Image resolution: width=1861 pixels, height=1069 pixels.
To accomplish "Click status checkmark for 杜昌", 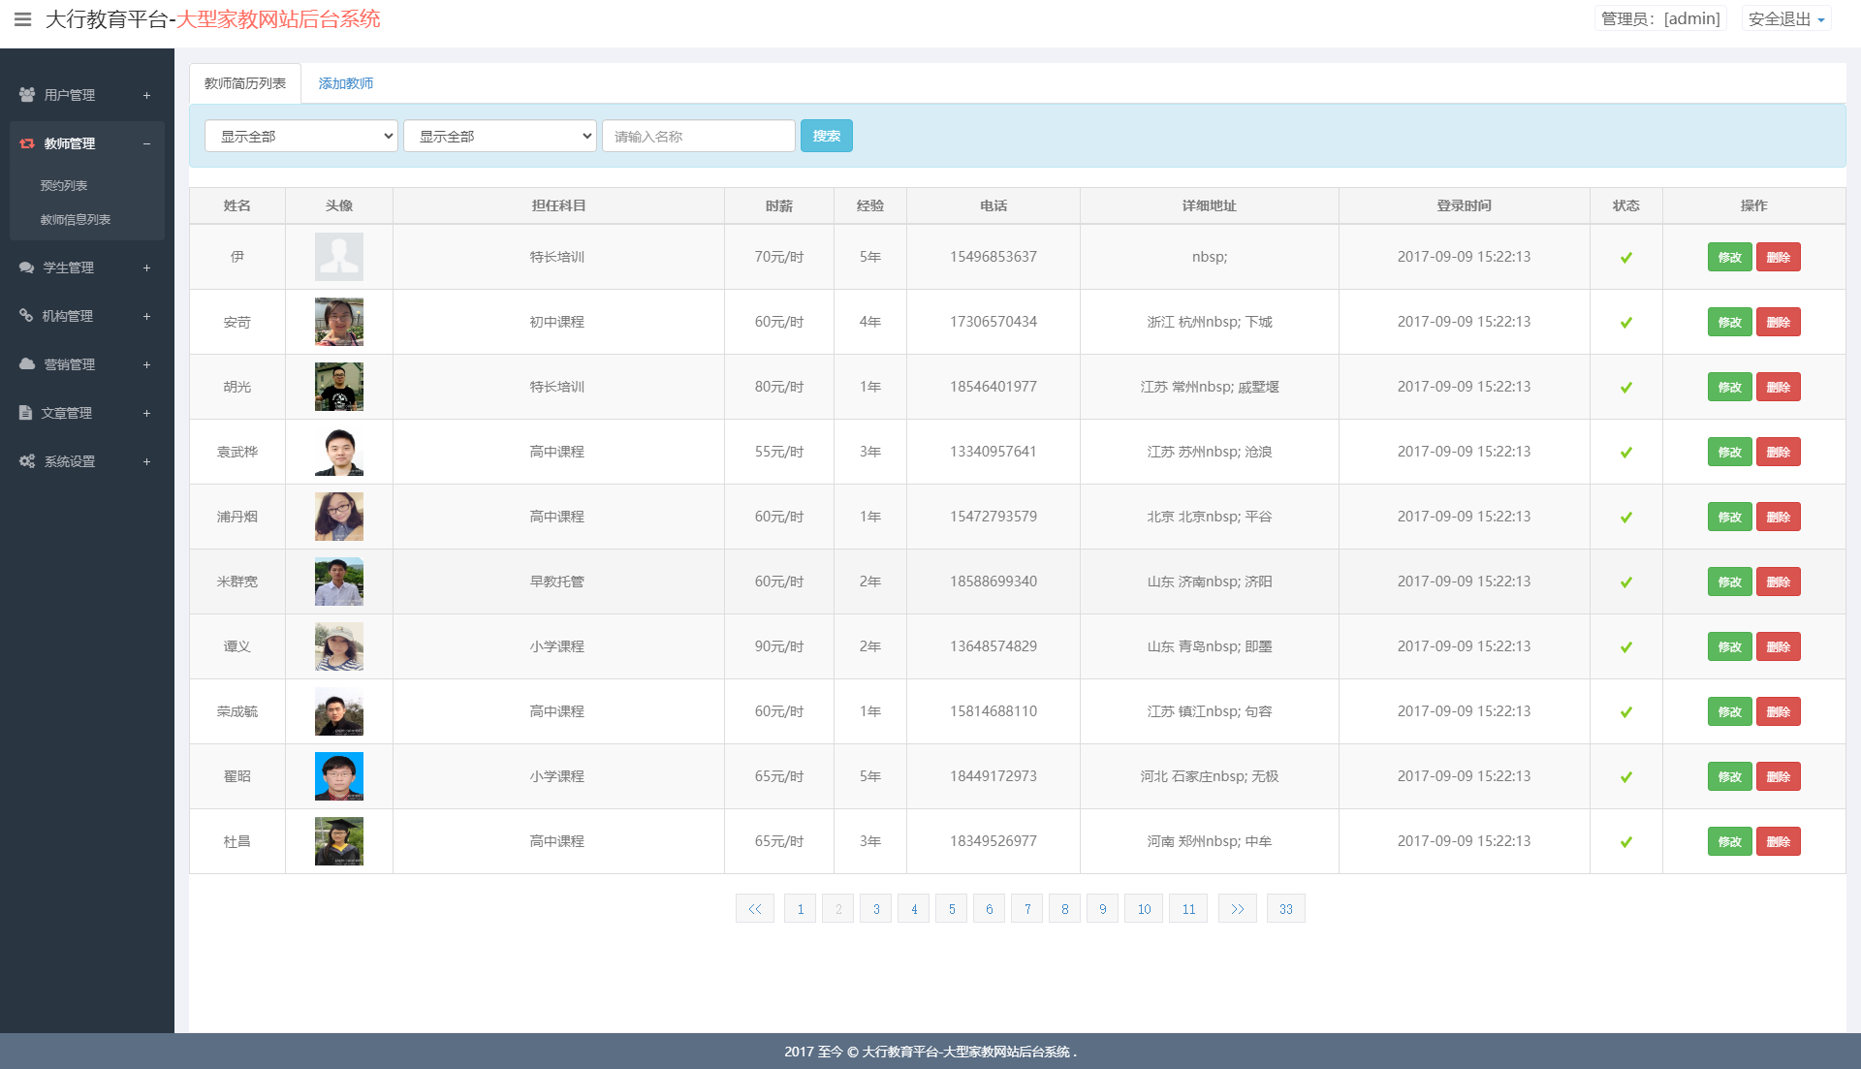I will coord(1626,842).
